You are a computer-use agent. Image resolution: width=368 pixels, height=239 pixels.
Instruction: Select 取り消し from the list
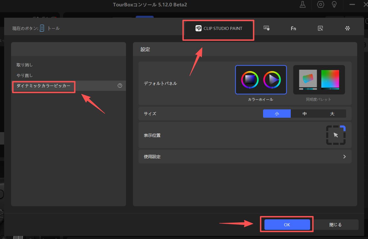click(x=25, y=65)
